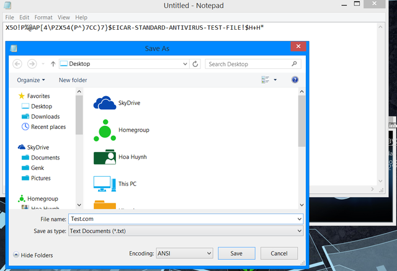Select Desktop under Favorites
Screen dimensions: 397x271
42,106
